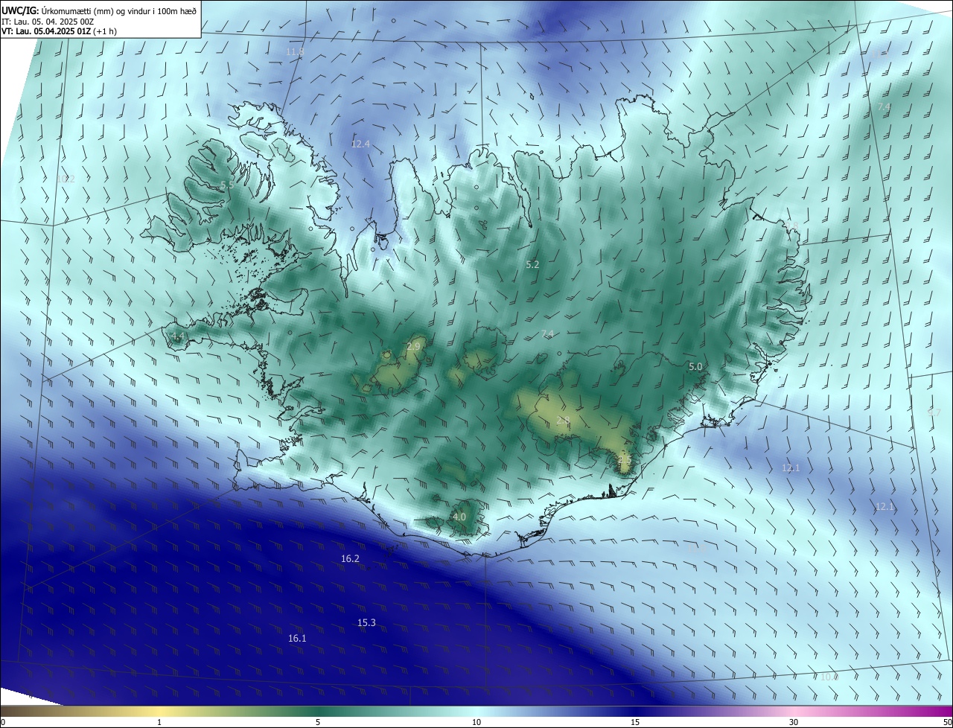Click the 5.0 value on the map
The width and height of the screenshot is (953, 728).
click(695, 367)
